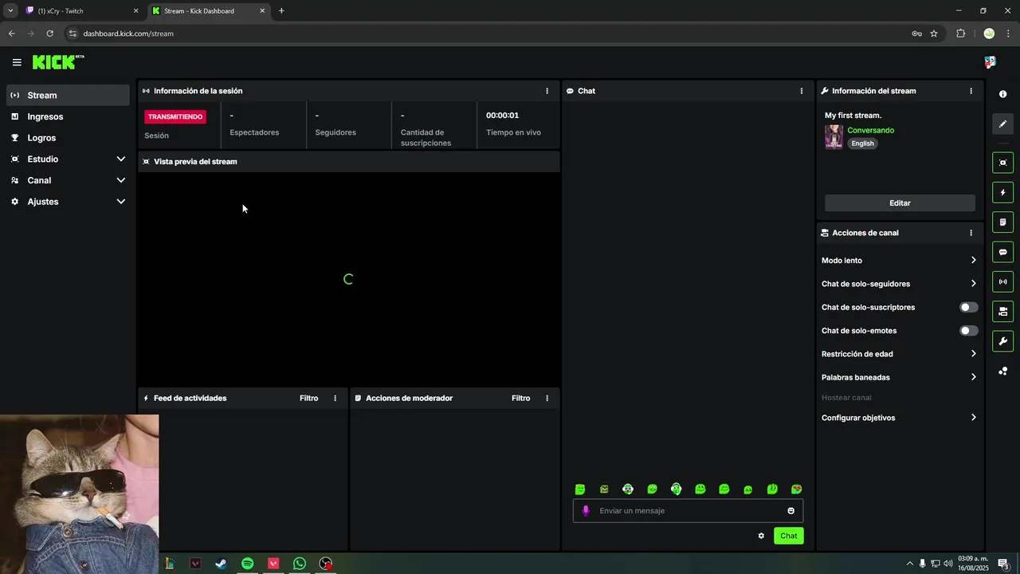Open Feed de actividades three-dot menu
Image resolution: width=1020 pixels, height=574 pixels.
point(335,398)
